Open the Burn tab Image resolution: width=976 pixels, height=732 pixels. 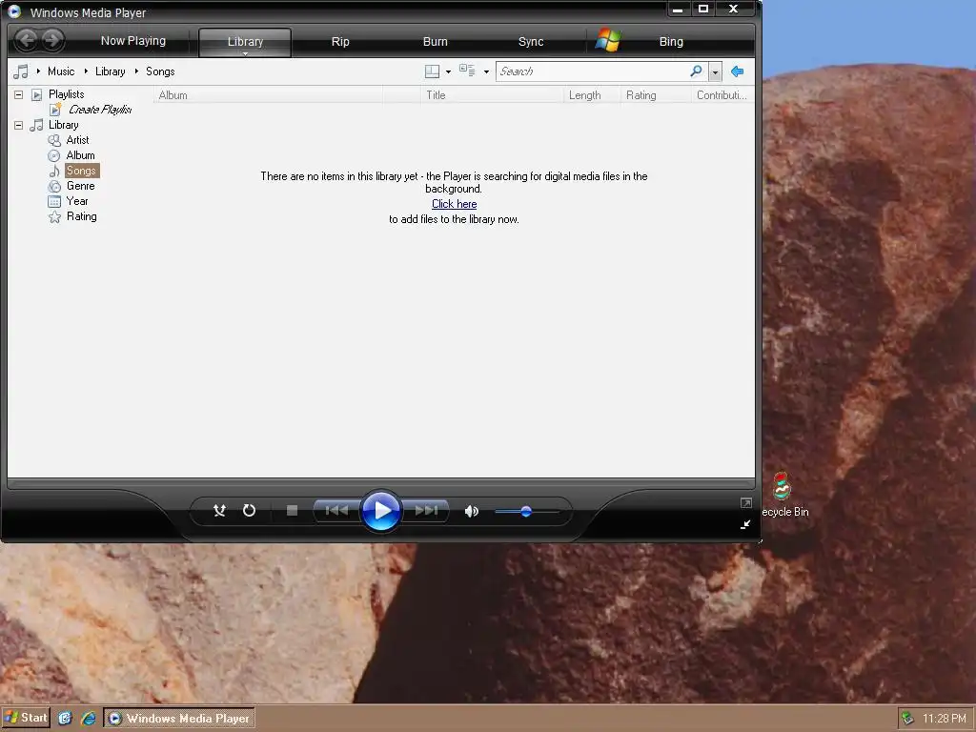(x=435, y=42)
